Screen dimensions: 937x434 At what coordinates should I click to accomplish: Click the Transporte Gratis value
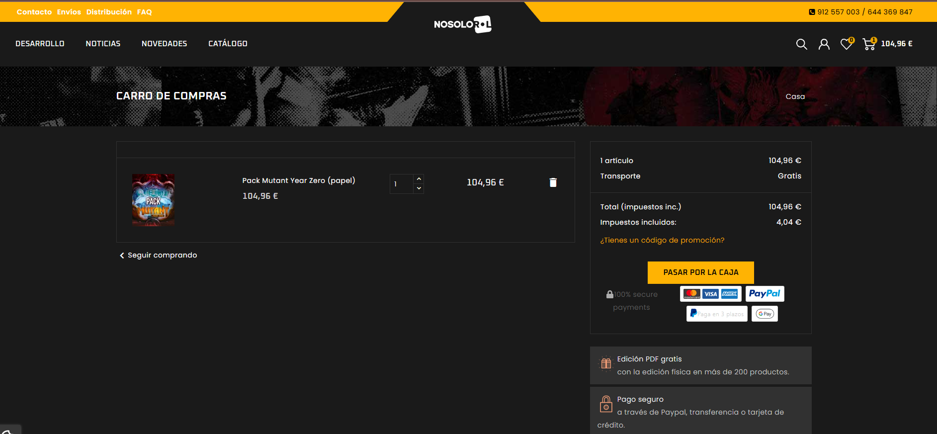coord(789,176)
